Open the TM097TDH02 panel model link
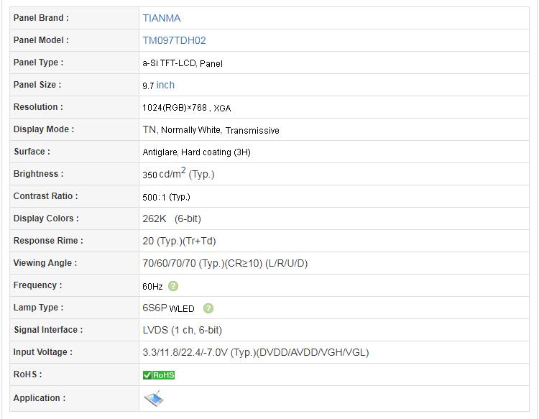539x419 pixels. point(174,40)
